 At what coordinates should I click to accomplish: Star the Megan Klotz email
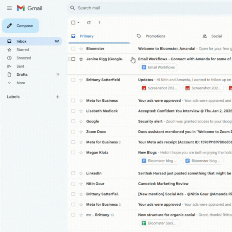pyautogui.click(x=81, y=153)
